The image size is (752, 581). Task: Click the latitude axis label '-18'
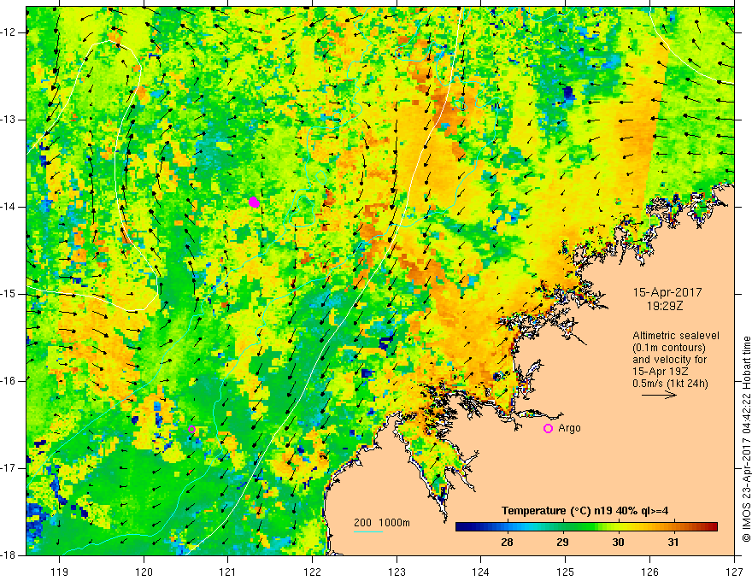[x=9, y=555]
